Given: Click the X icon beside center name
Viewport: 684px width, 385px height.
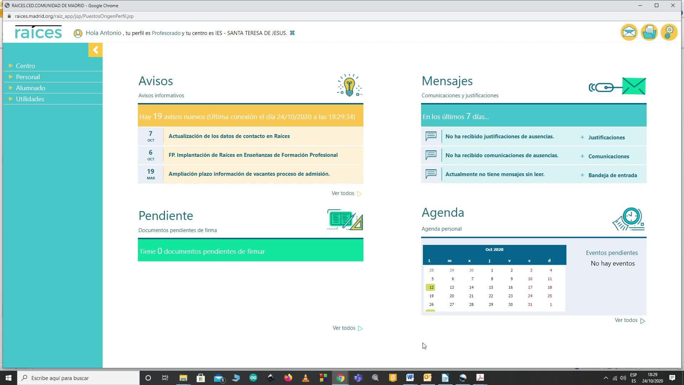Looking at the screenshot, I should [292, 33].
